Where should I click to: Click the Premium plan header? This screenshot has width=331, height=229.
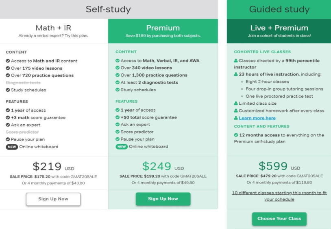(163, 31)
